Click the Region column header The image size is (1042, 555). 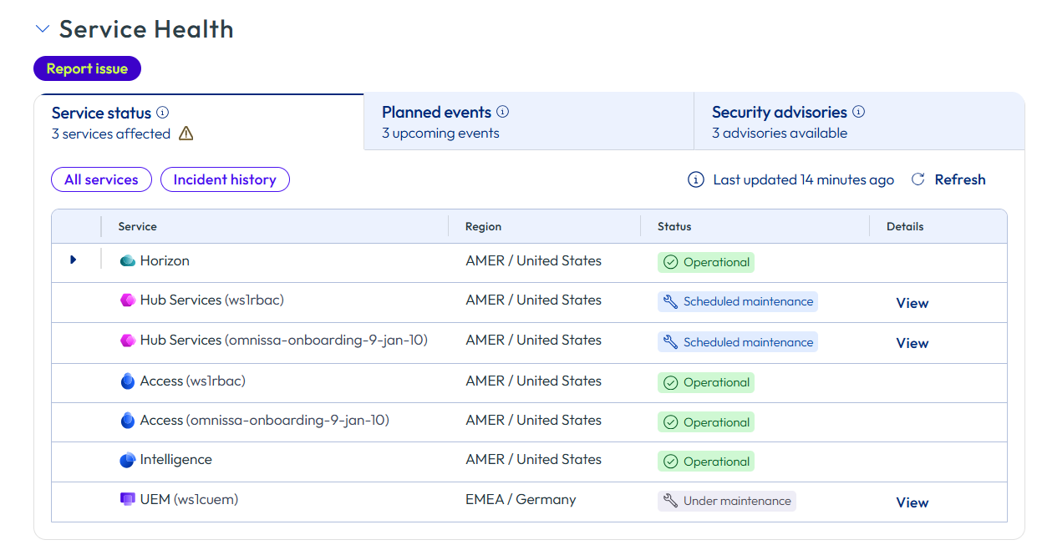(484, 226)
